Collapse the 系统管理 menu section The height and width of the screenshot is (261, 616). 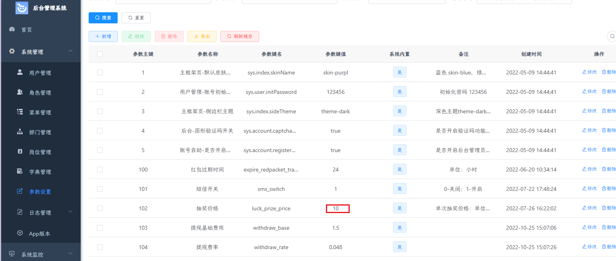point(40,51)
